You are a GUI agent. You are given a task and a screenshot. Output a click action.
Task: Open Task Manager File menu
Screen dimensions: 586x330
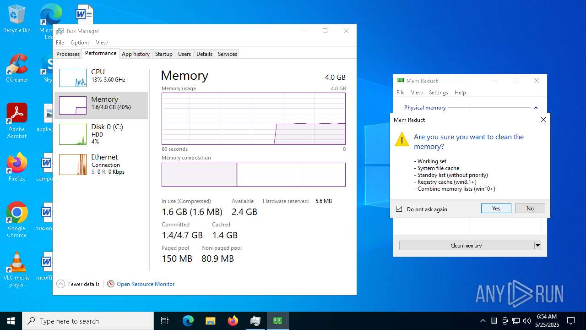pyautogui.click(x=60, y=43)
